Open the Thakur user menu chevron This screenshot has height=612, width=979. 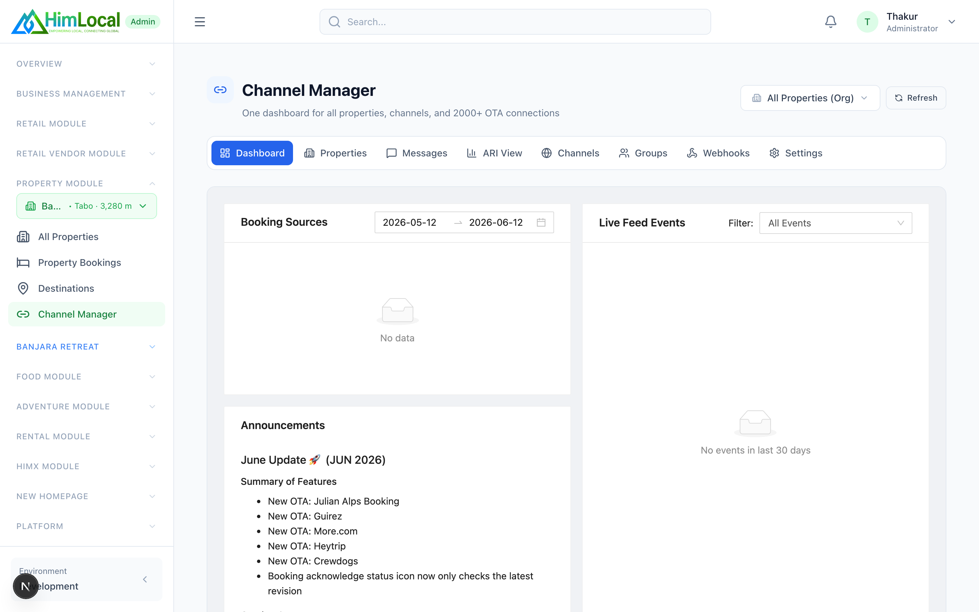pyautogui.click(x=951, y=22)
